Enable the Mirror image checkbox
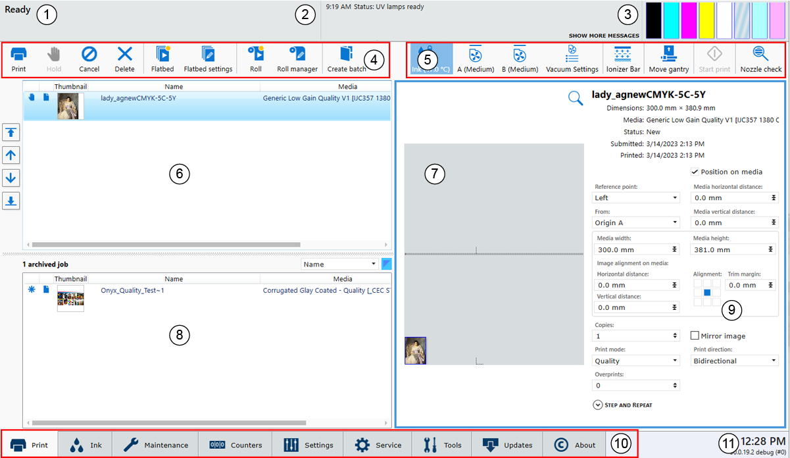 click(695, 336)
